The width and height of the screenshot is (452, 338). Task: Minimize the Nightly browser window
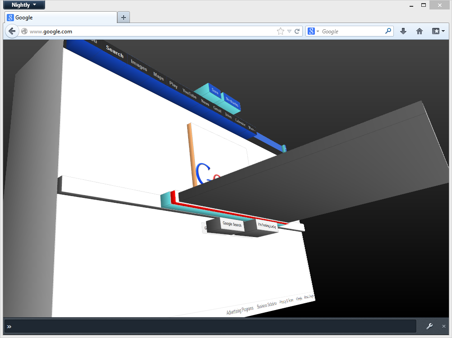(411, 5)
